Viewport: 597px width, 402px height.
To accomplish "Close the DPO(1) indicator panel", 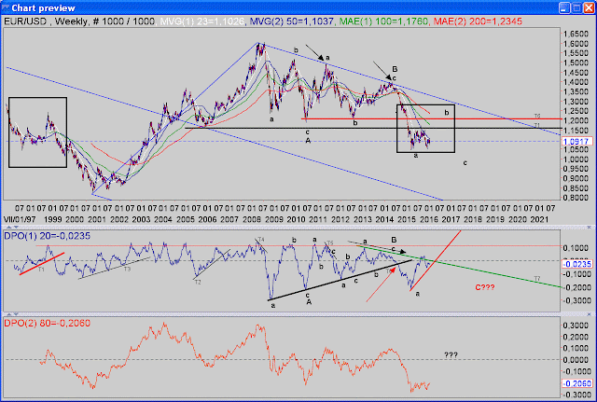I will (589, 227).
